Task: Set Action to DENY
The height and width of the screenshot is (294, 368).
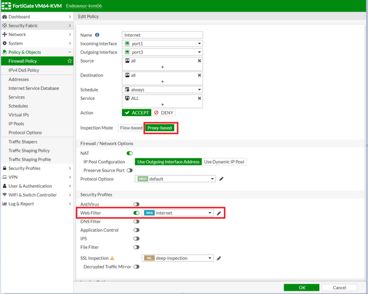Action: tap(164, 113)
